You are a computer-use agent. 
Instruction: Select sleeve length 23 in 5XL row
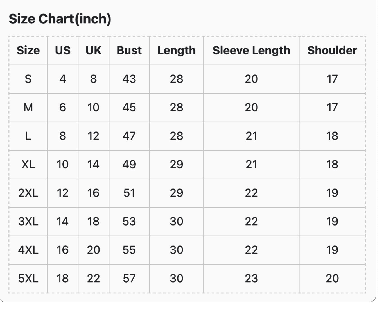(251, 279)
